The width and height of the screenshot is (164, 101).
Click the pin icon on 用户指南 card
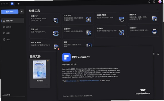[48, 61]
